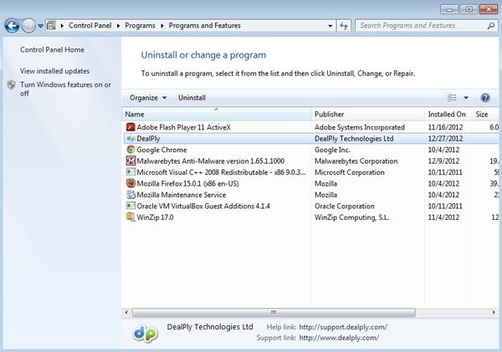Click Programs breadcrumb
This screenshot has height=352, width=502.
click(x=140, y=26)
